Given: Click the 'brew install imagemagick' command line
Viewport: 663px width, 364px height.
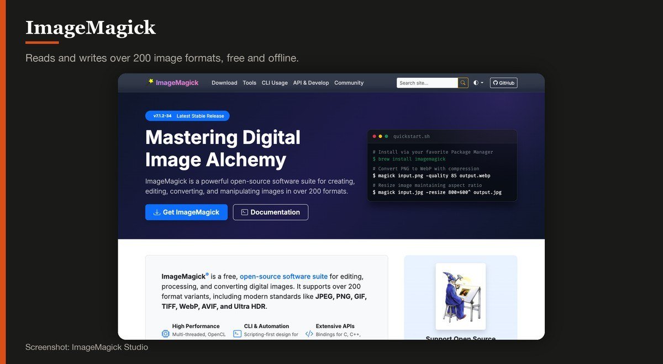Looking at the screenshot, I should pyautogui.click(x=409, y=159).
